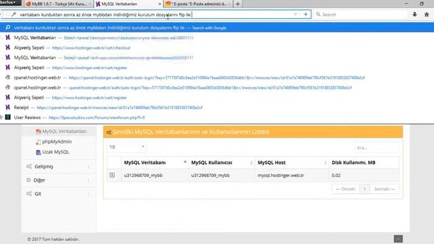Click the Ara table search field
Image resolution: width=434 pixels, height=244 pixels.
tap(376, 148)
